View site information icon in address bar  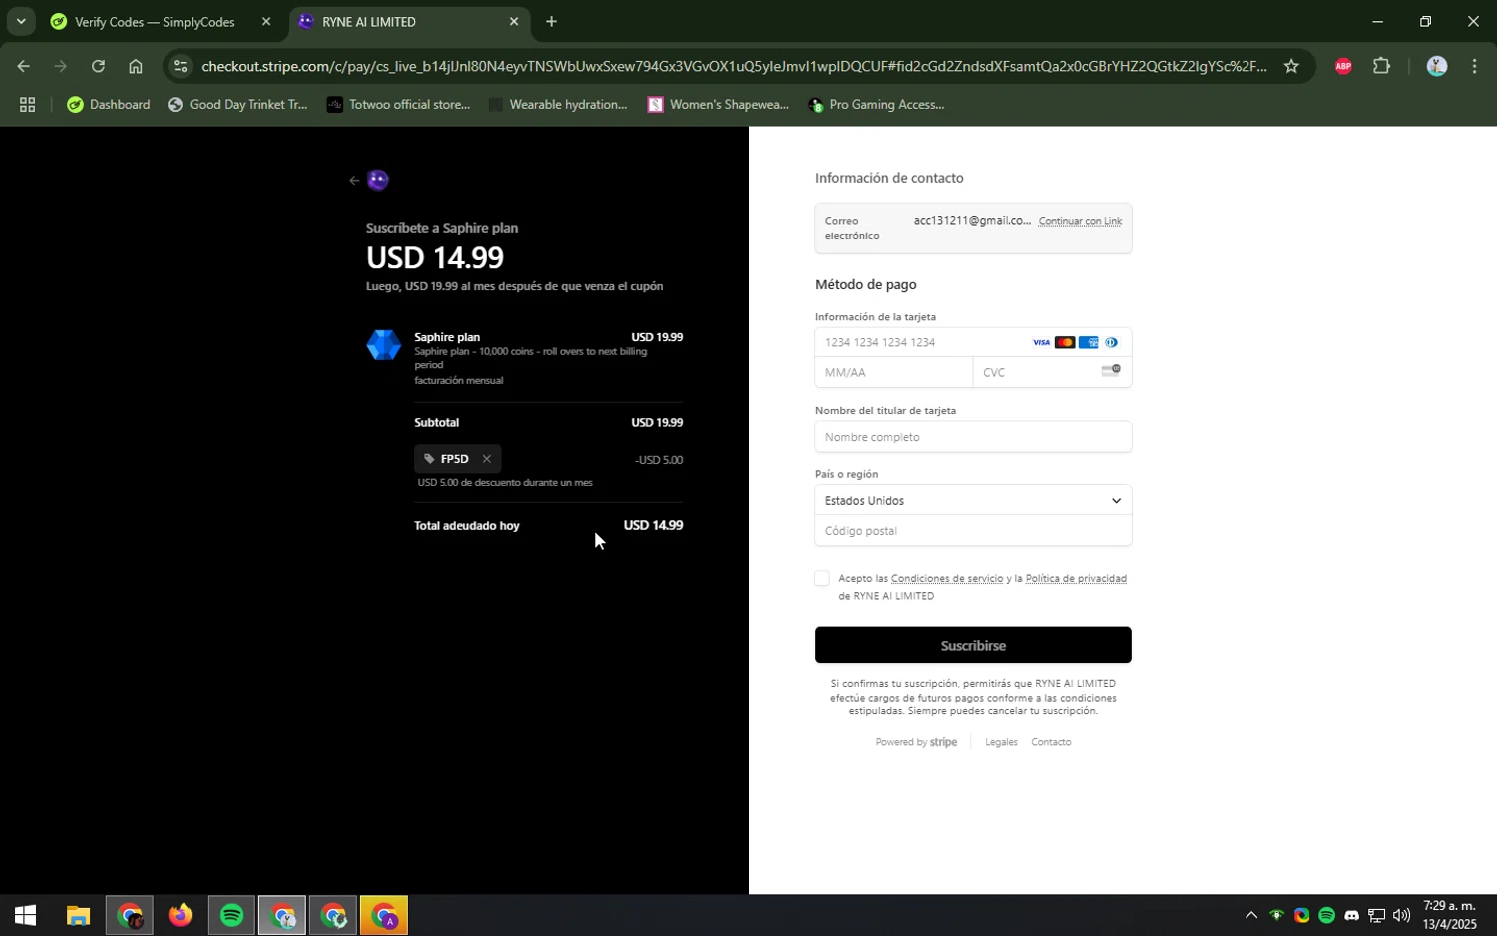point(180,67)
